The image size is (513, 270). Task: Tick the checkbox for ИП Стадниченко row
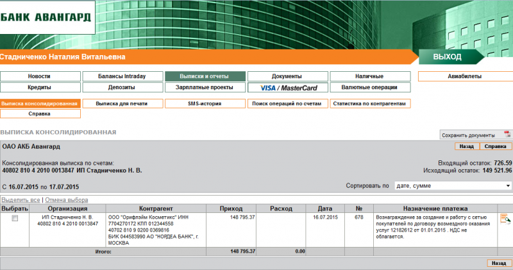(15, 218)
